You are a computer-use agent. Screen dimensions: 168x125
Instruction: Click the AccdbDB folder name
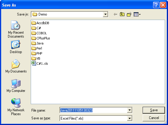point(43,23)
